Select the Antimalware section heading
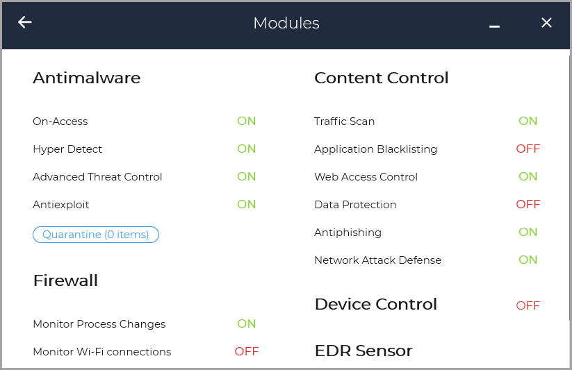 87,78
